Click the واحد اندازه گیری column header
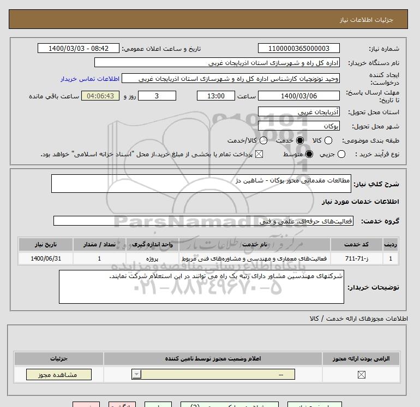 click(152, 244)
